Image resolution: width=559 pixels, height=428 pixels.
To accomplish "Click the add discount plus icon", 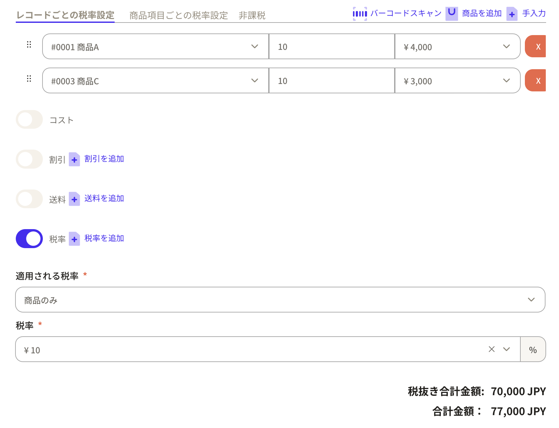I will (74, 160).
